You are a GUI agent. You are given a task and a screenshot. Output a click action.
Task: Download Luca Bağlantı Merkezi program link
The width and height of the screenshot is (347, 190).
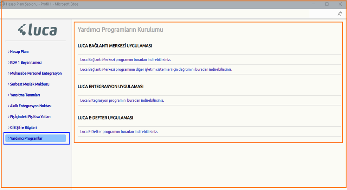click(126, 59)
